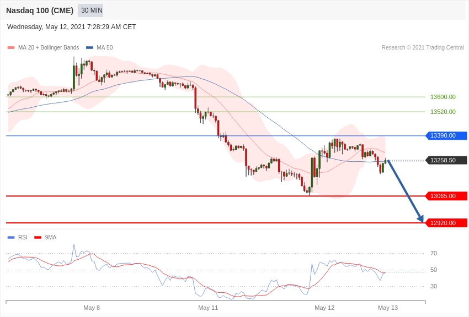469x317 pixels.
Task: Toggle the MA 20 + Bollinger Bands label
Action: tap(49, 48)
